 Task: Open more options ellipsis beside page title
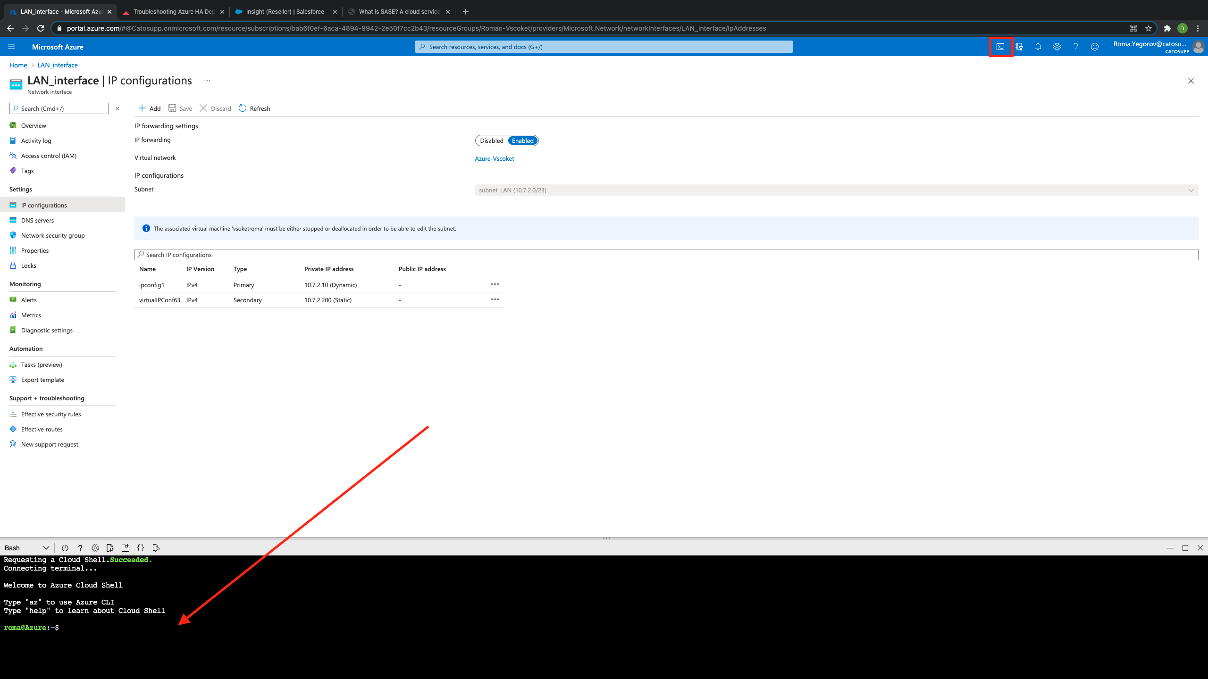(207, 81)
